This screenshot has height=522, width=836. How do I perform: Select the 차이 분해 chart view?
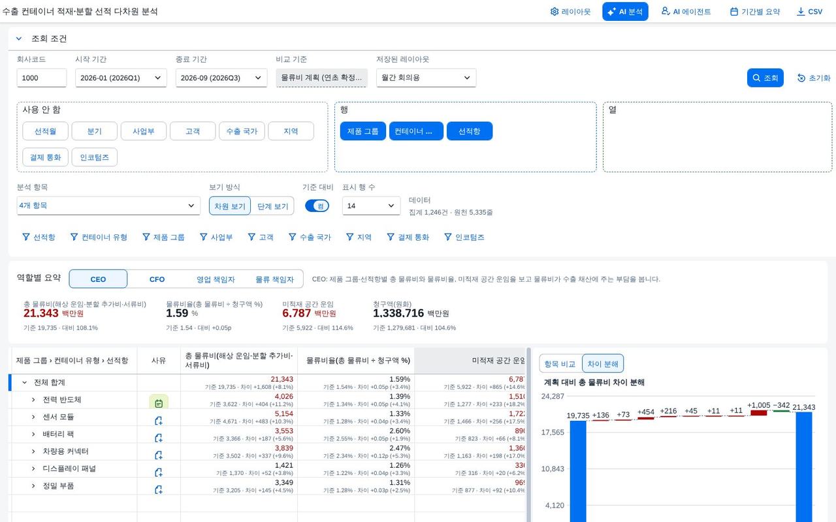[x=603, y=364]
